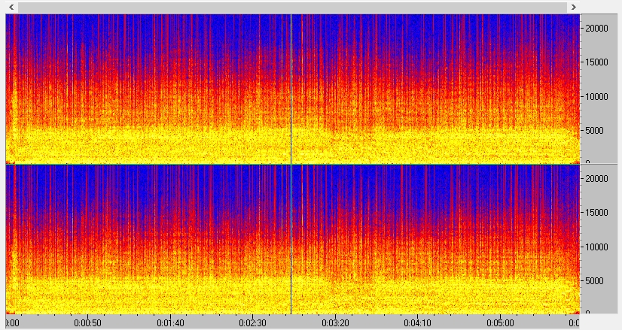Screen dimensions: 622x330
Task: Click the 0:01:40 time label
Action: pyautogui.click(x=170, y=323)
